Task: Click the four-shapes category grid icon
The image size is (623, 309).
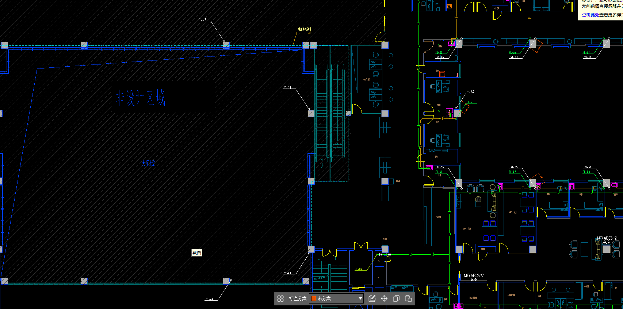Action: 280,298
